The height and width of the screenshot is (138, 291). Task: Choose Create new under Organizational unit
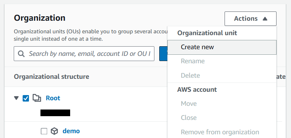pyautogui.click(x=222, y=47)
